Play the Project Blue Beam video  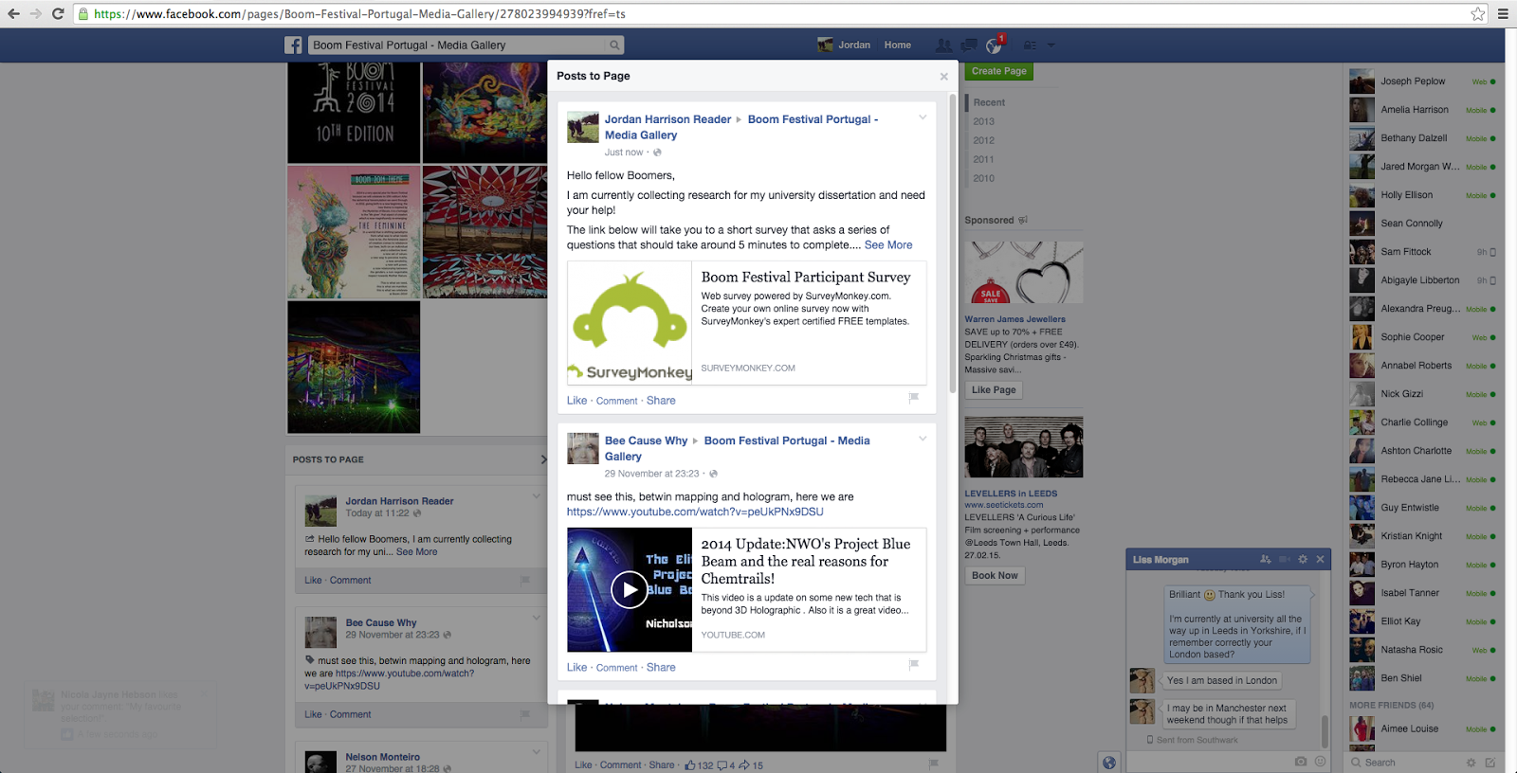point(630,589)
